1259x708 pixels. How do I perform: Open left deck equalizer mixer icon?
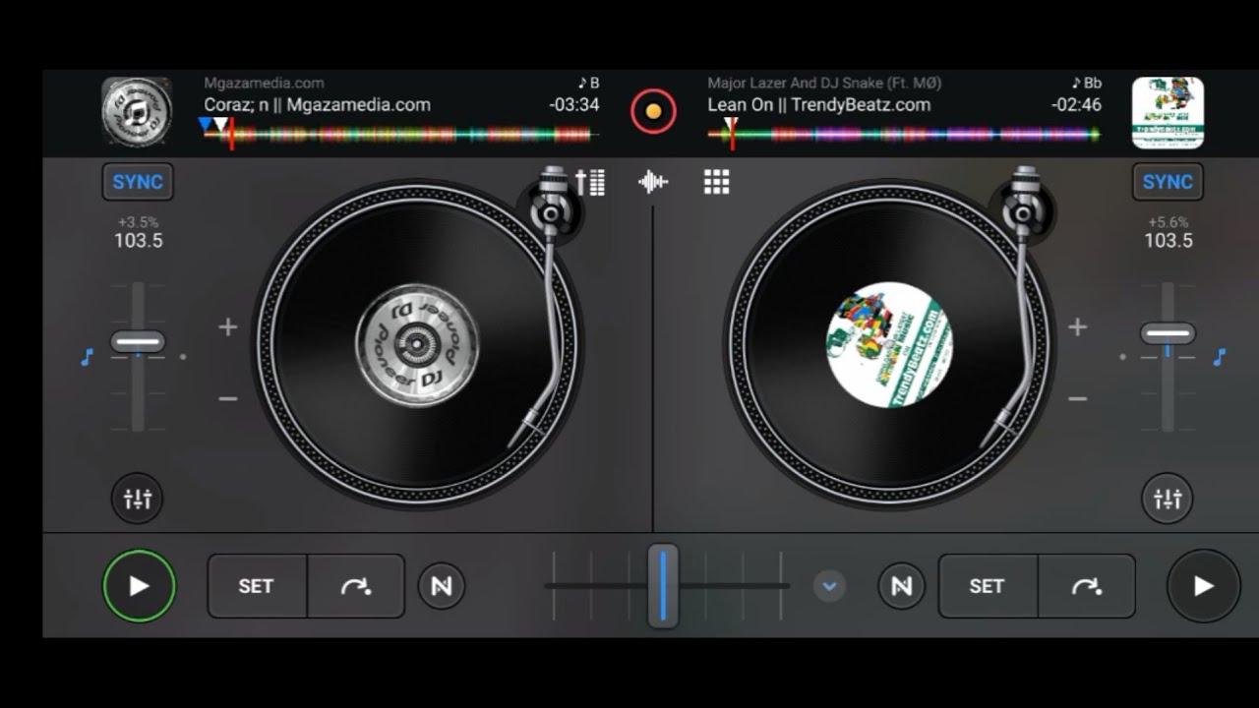point(138,499)
